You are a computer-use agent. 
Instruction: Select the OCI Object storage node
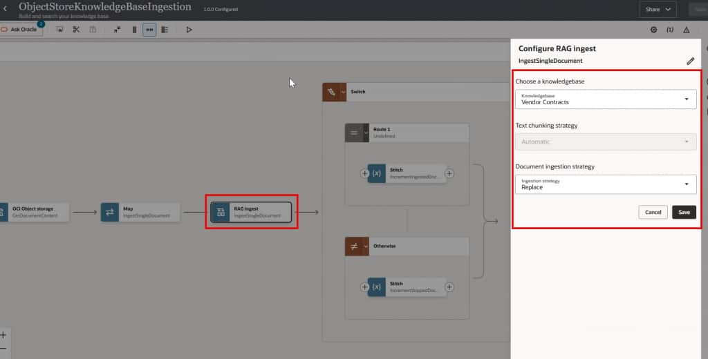[35, 212]
